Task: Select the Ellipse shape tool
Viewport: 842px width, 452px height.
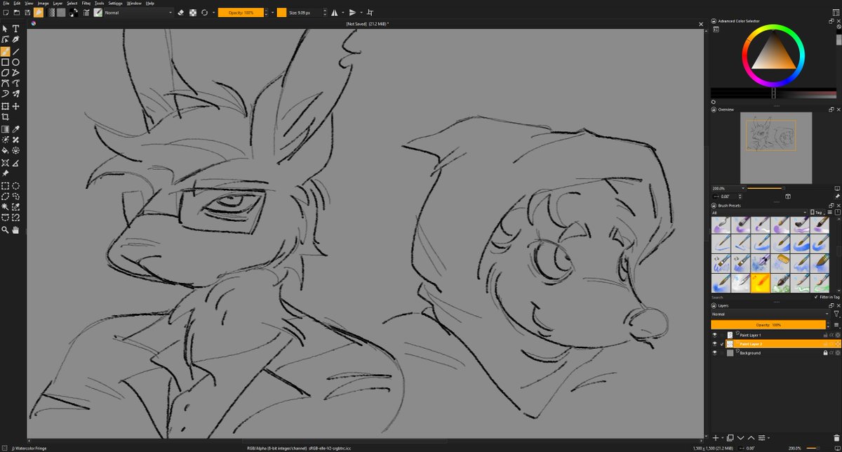Action: 15,62
